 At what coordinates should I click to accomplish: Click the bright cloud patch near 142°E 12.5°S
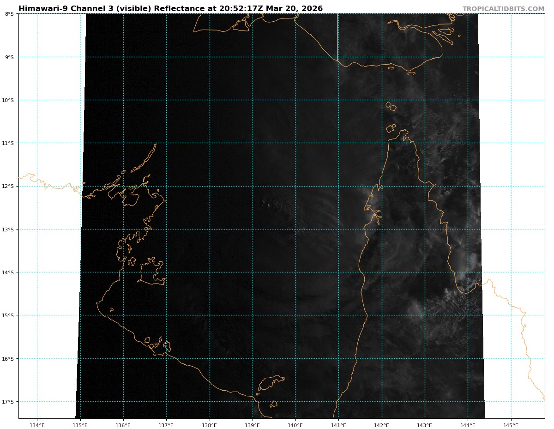coord(375,202)
